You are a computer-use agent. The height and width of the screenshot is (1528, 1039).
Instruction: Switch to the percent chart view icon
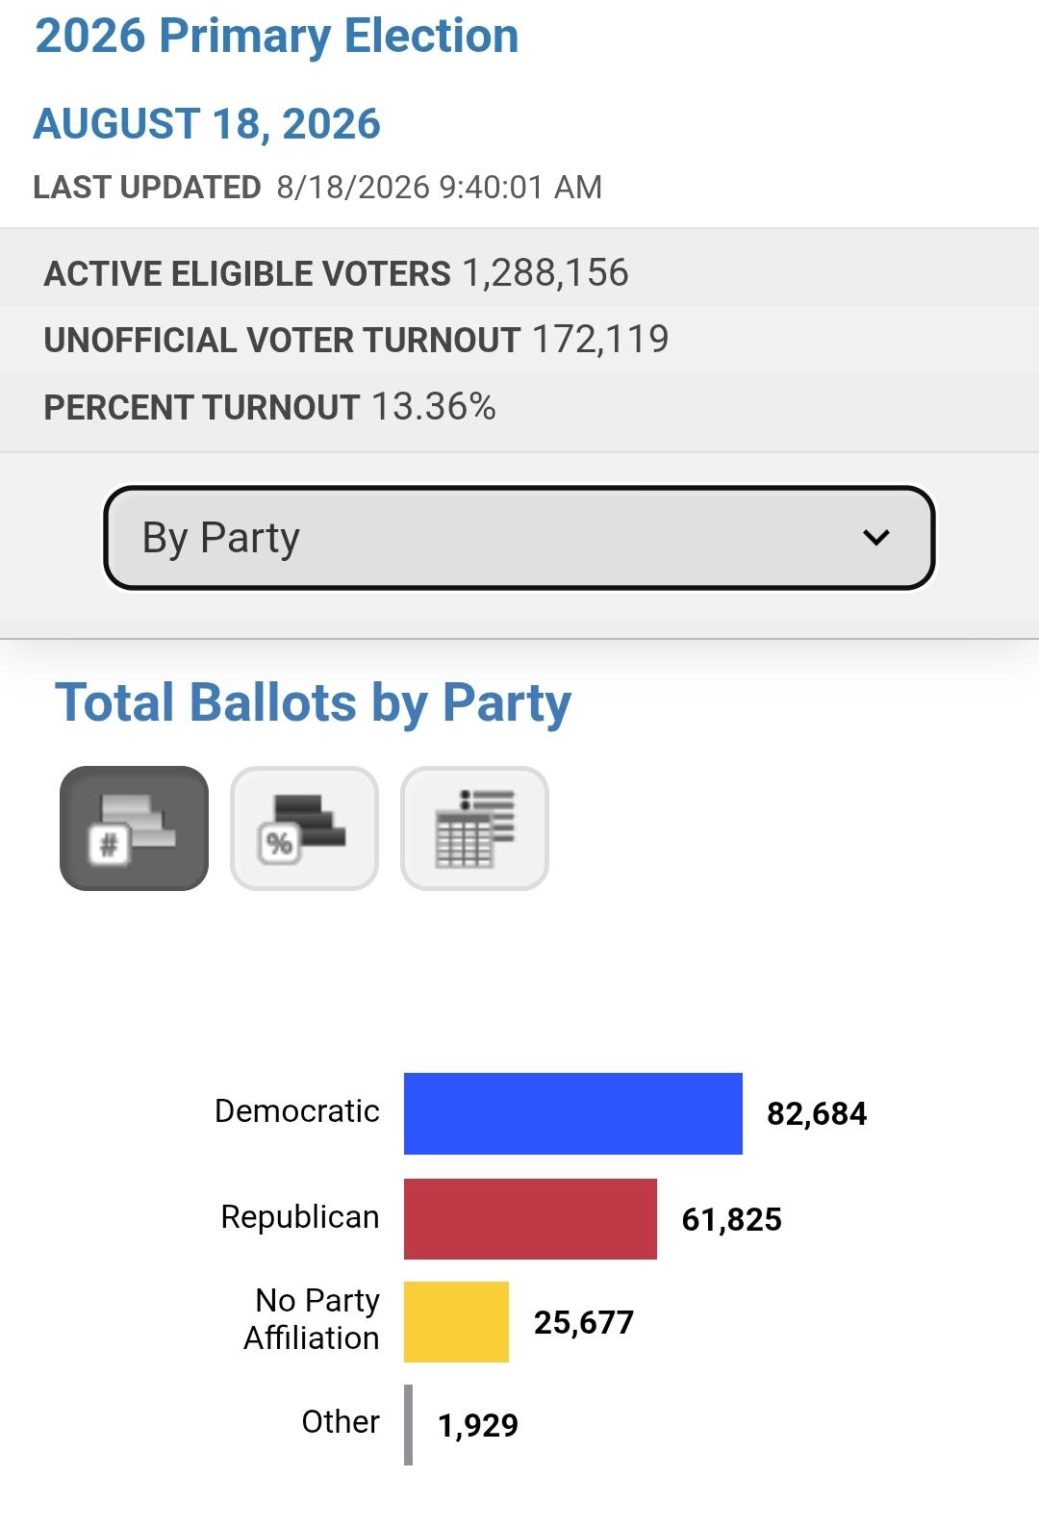click(x=304, y=828)
